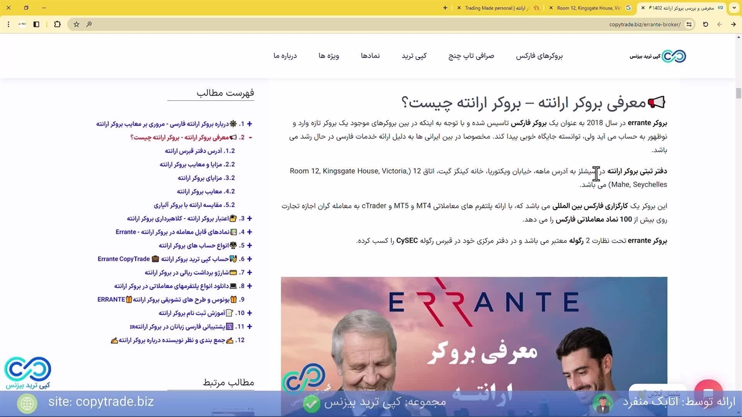The width and height of the screenshot is (742, 417).
Task: Click the site settings icon beside the URL
Action: [x=689, y=24]
